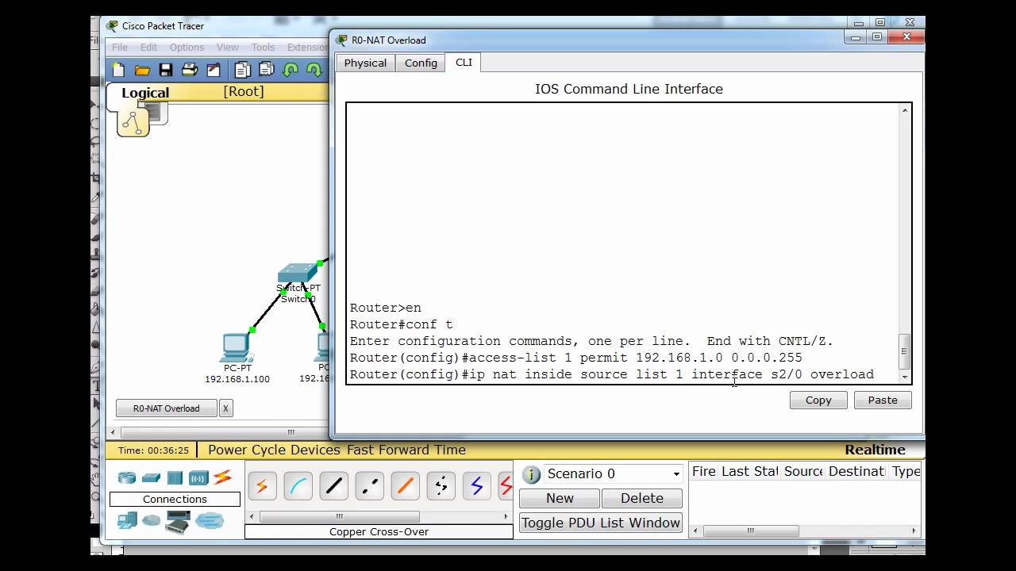Select Hubs device category icon
This screenshot has height=571, width=1016.
point(175,477)
